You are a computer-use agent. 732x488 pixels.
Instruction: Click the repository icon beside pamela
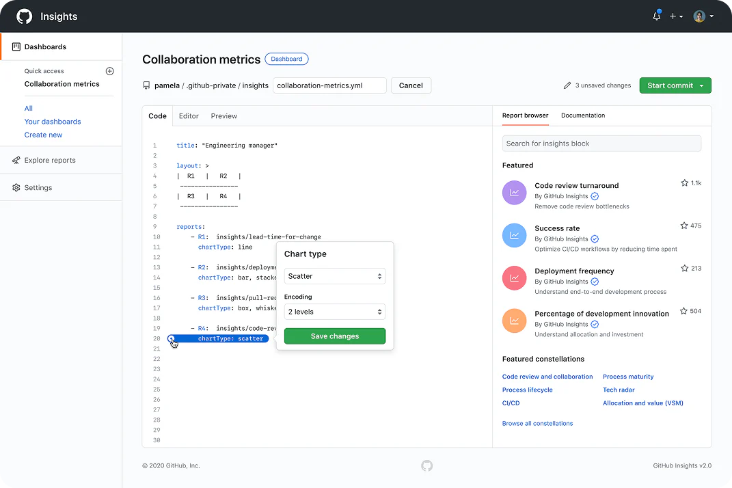click(x=146, y=85)
